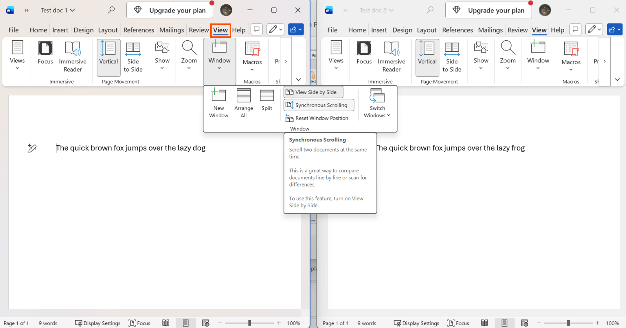Open Insert tab in Test doc 2

click(x=379, y=30)
